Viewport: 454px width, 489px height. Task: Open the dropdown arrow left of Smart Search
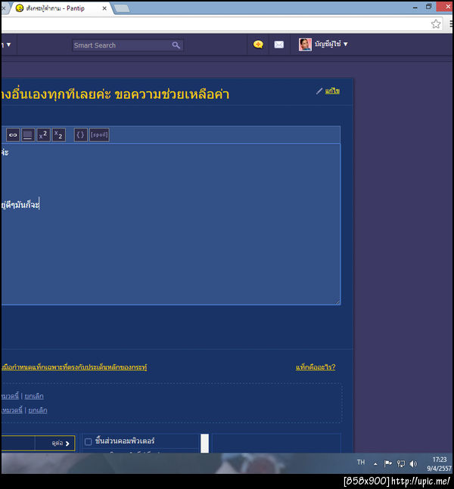(8, 45)
